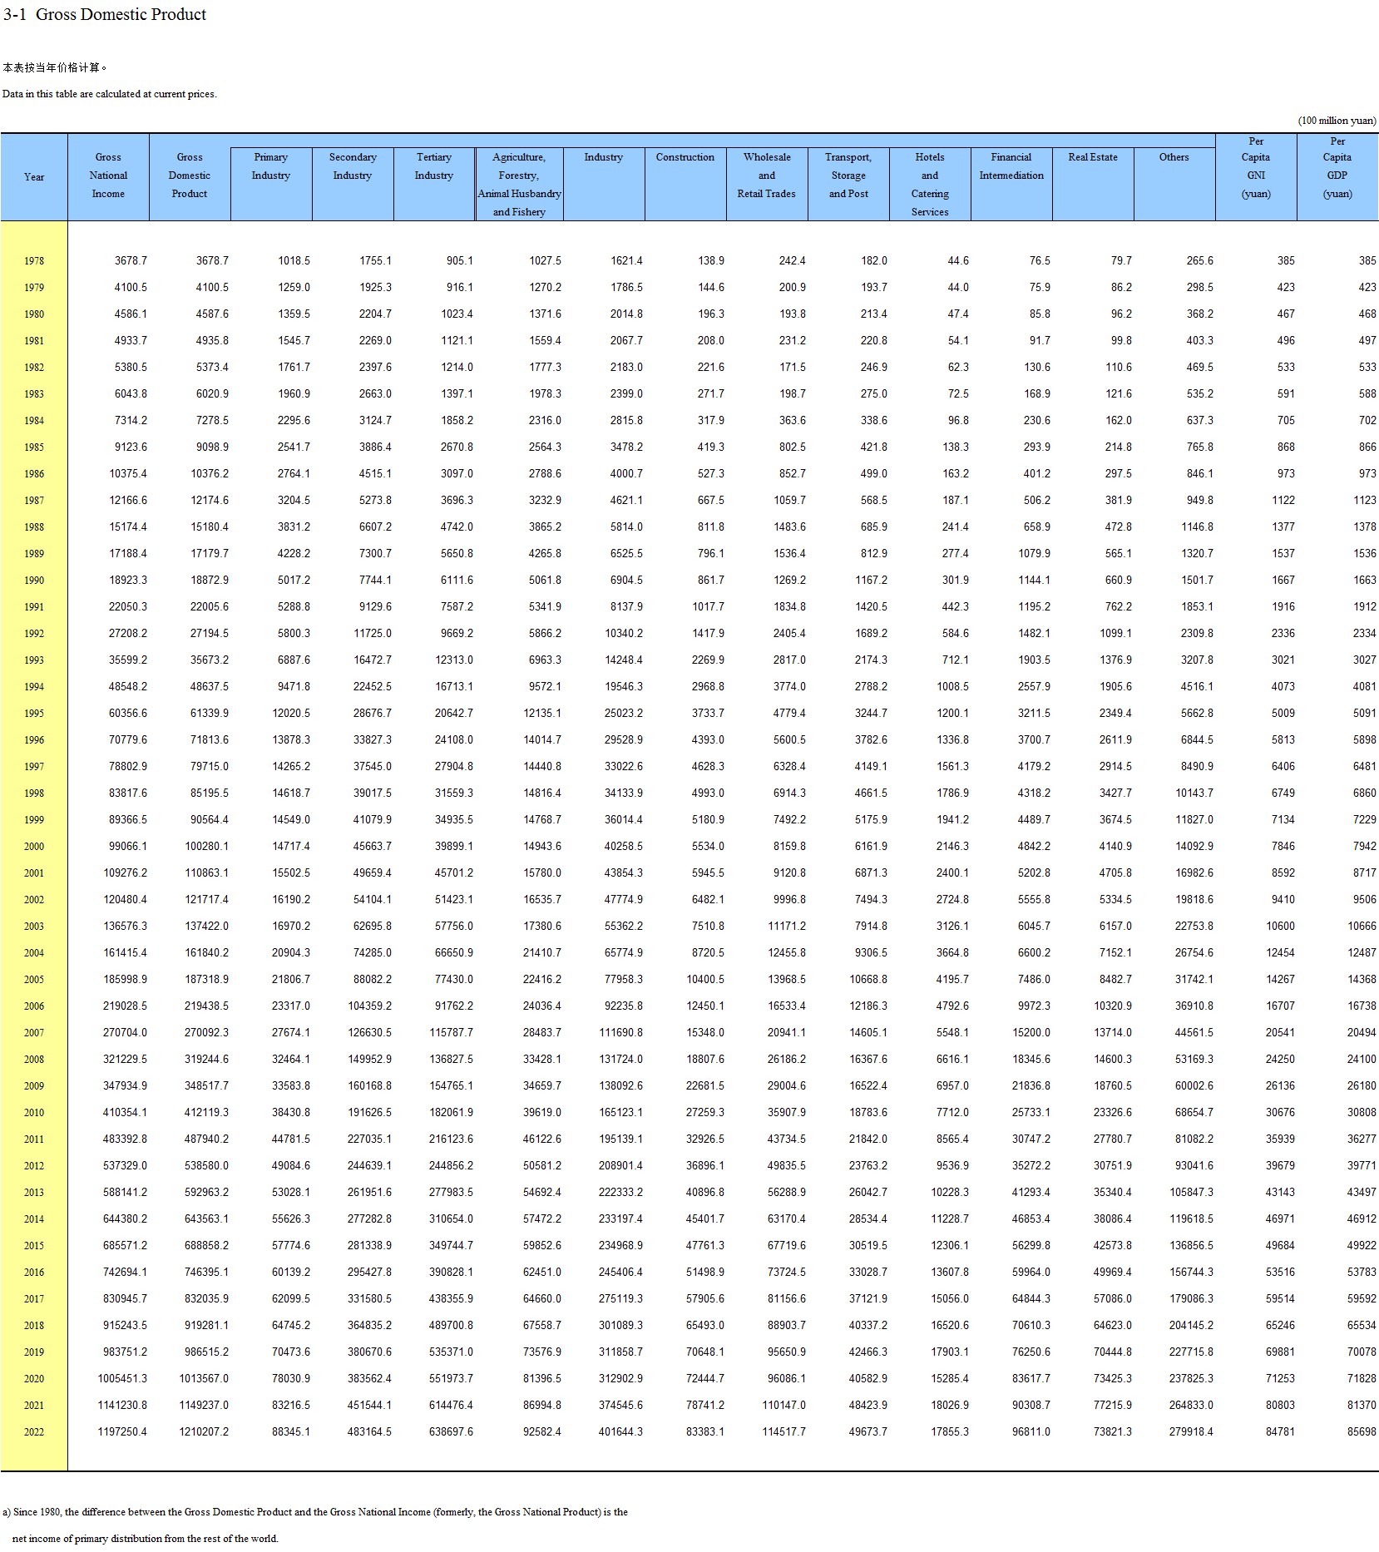Viewport: 1379px width, 1552px height.
Task: Select the 2000 year row label
Action: [34, 847]
